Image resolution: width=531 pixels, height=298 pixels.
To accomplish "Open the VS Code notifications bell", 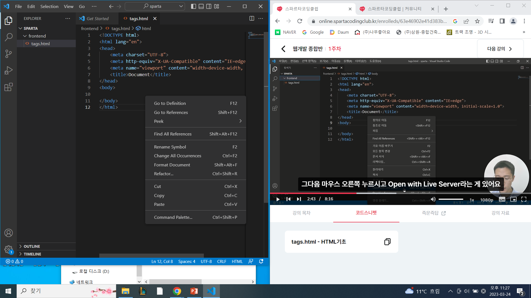I will (261, 261).
